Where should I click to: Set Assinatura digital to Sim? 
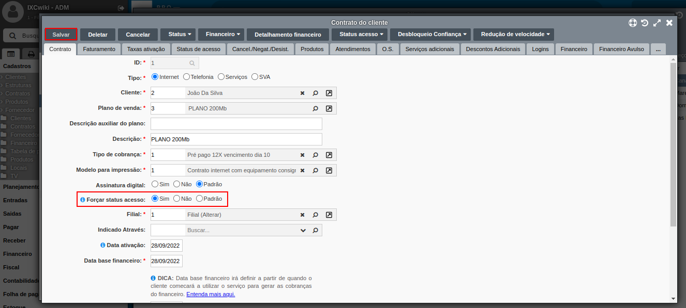coord(154,183)
